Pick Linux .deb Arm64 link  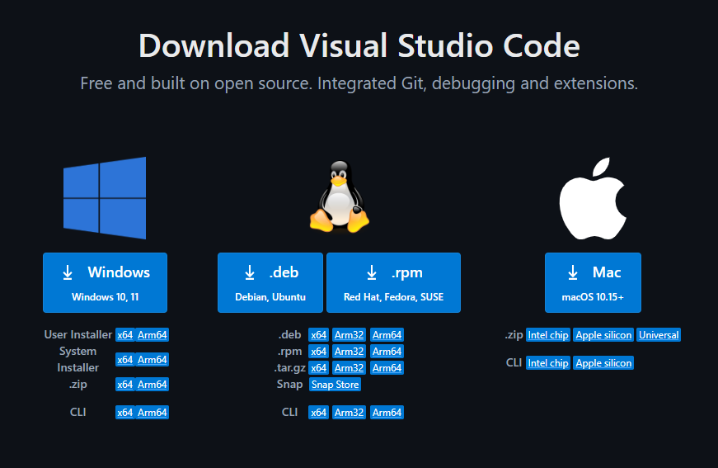coord(387,335)
